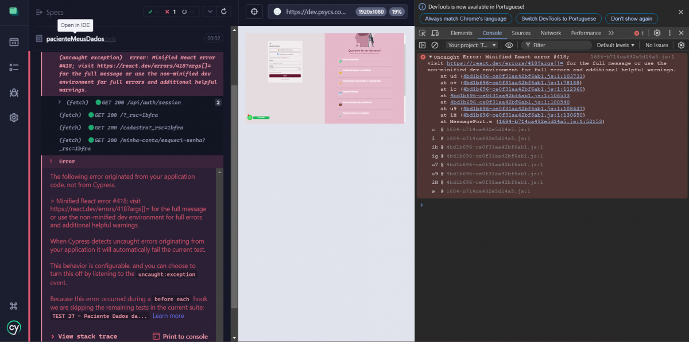The image size is (689, 342).
Task: Click the Print to console button
Action: point(180,336)
